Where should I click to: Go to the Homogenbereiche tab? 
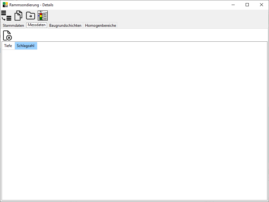point(100,26)
